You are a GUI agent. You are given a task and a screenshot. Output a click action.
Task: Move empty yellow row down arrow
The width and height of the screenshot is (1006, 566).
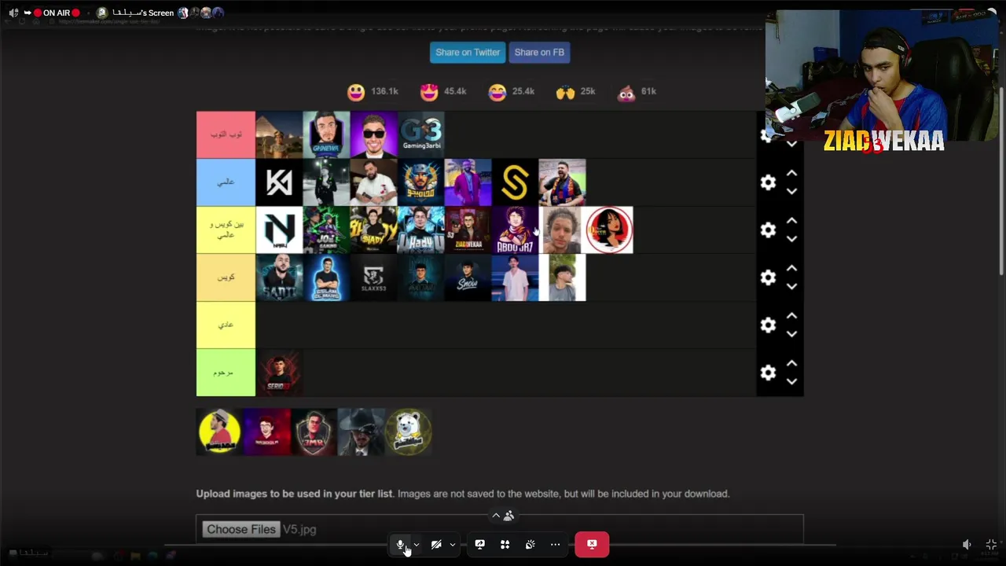tap(791, 334)
